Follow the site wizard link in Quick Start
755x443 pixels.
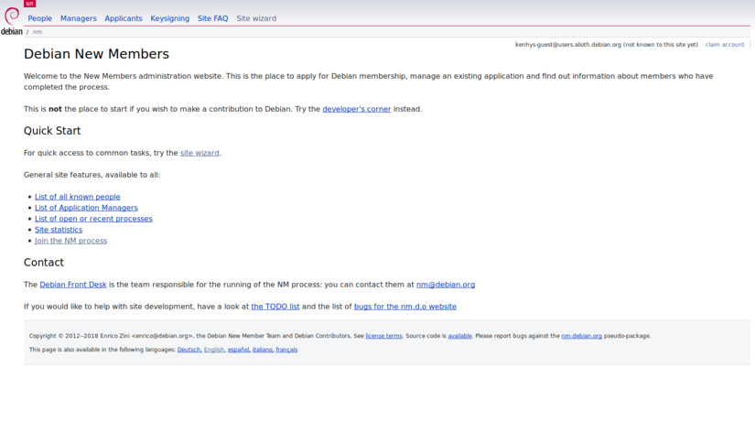pyautogui.click(x=200, y=153)
